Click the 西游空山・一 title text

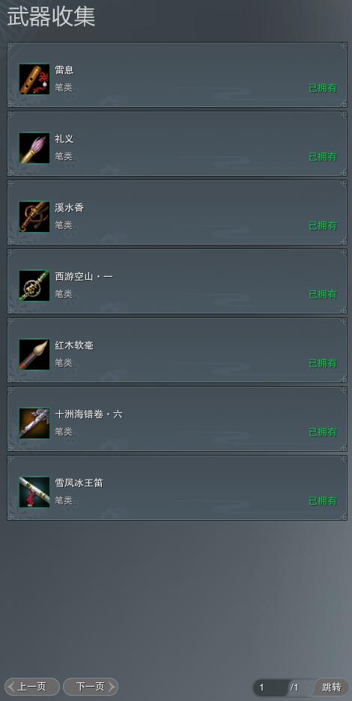84,276
